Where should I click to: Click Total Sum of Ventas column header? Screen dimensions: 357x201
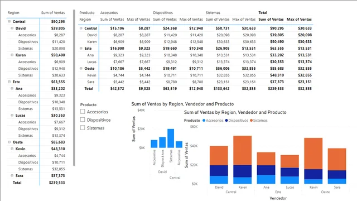click(x=271, y=20)
